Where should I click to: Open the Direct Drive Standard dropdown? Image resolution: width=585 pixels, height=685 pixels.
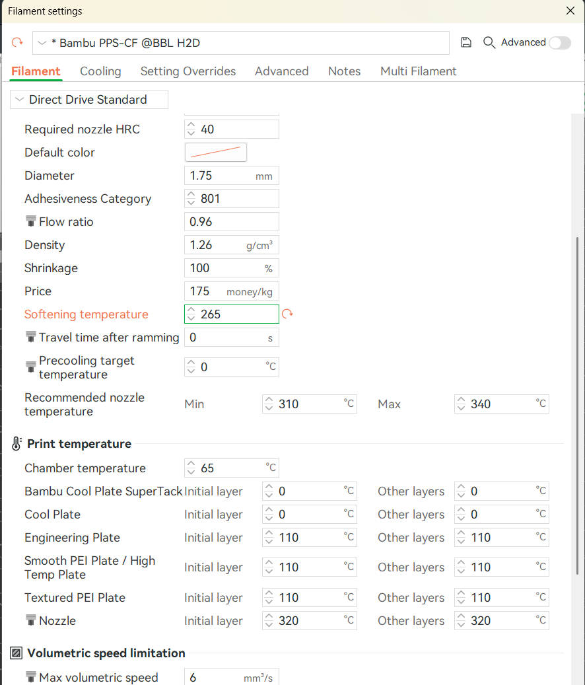[89, 100]
